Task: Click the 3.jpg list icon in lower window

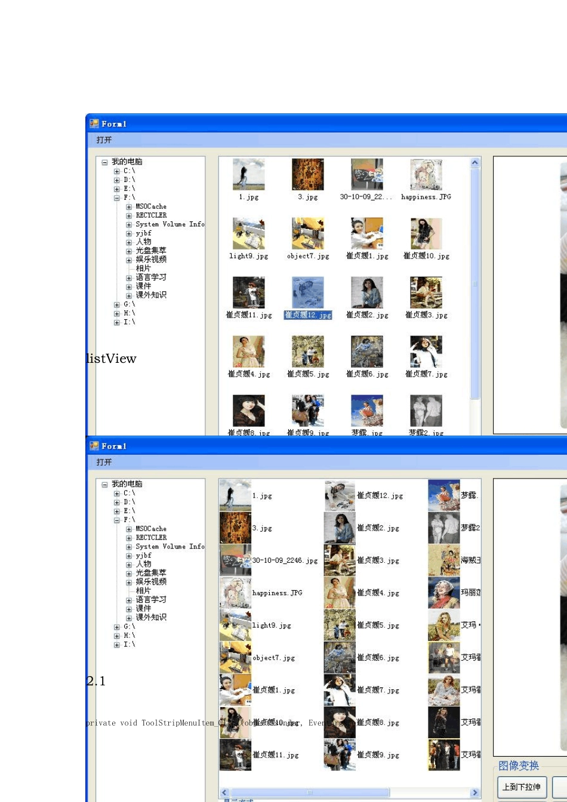Action: click(x=235, y=528)
